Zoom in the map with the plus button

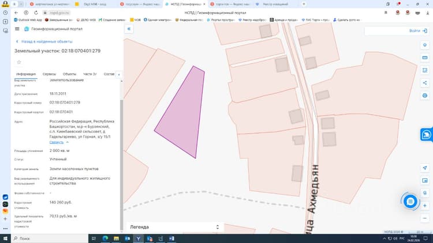(x=425, y=206)
